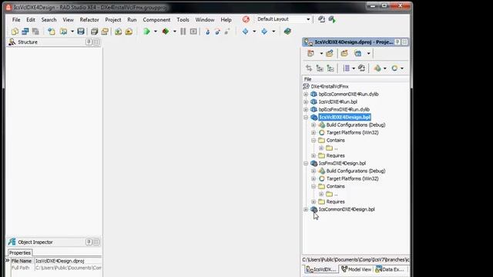Click the Run Without Debugging icon
Image resolution: width=493 pixels, height=277 pixels.
[x=166, y=32]
